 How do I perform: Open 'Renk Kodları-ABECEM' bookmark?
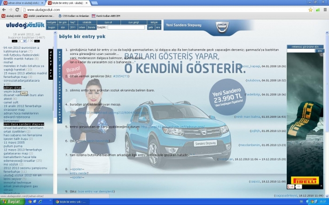click(106, 16)
